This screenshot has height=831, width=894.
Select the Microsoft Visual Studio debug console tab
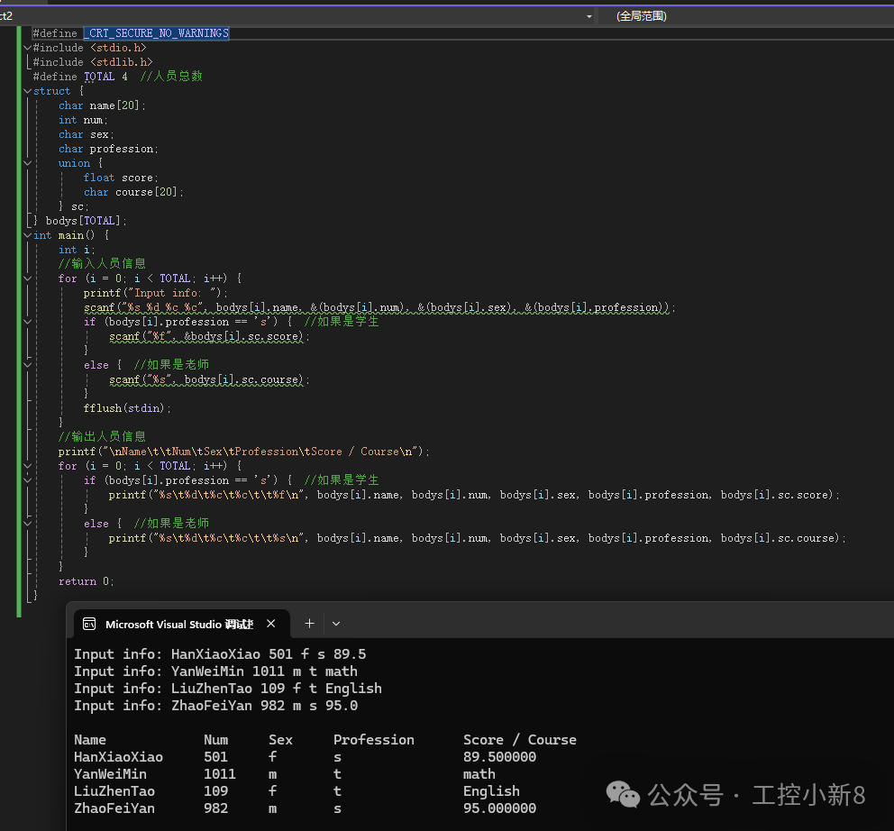178,624
